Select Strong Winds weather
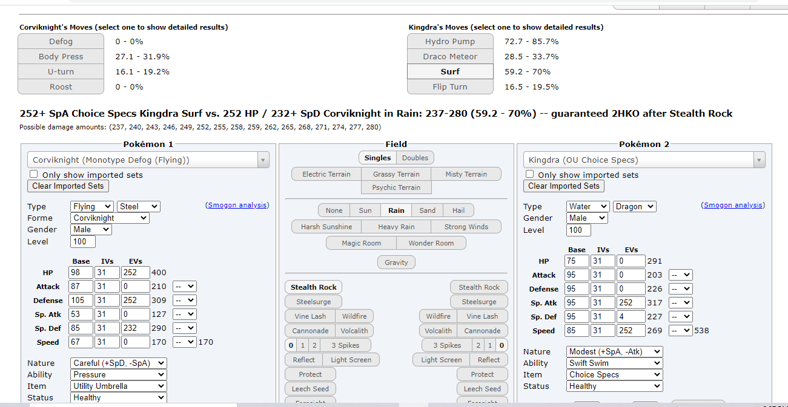This screenshot has height=407, width=788. point(466,227)
